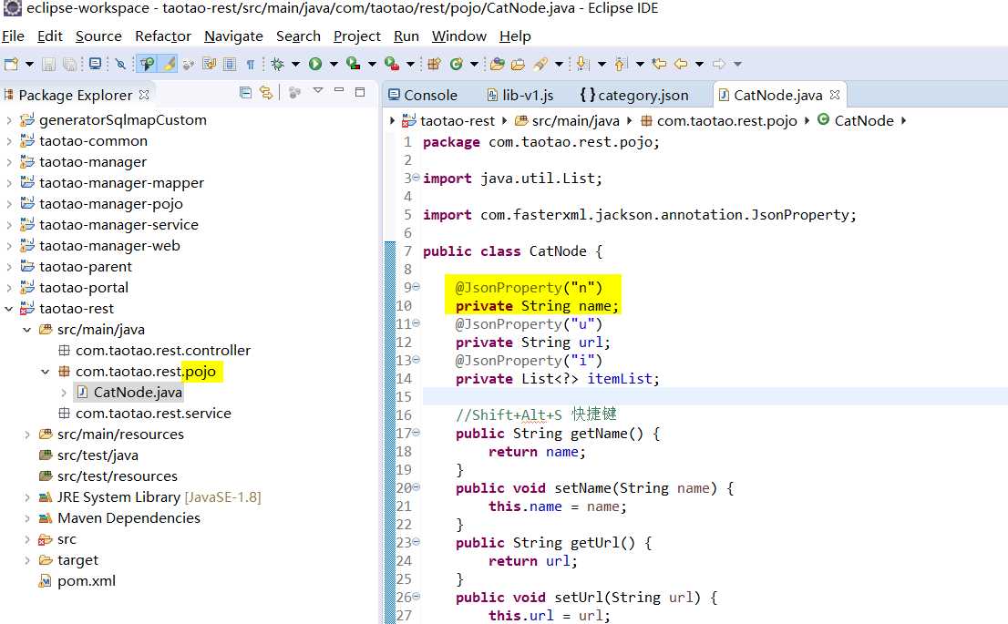This screenshot has height=624, width=1008.
Task: Open the Navigate menu
Action: pyautogui.click(x=233, y=36)
